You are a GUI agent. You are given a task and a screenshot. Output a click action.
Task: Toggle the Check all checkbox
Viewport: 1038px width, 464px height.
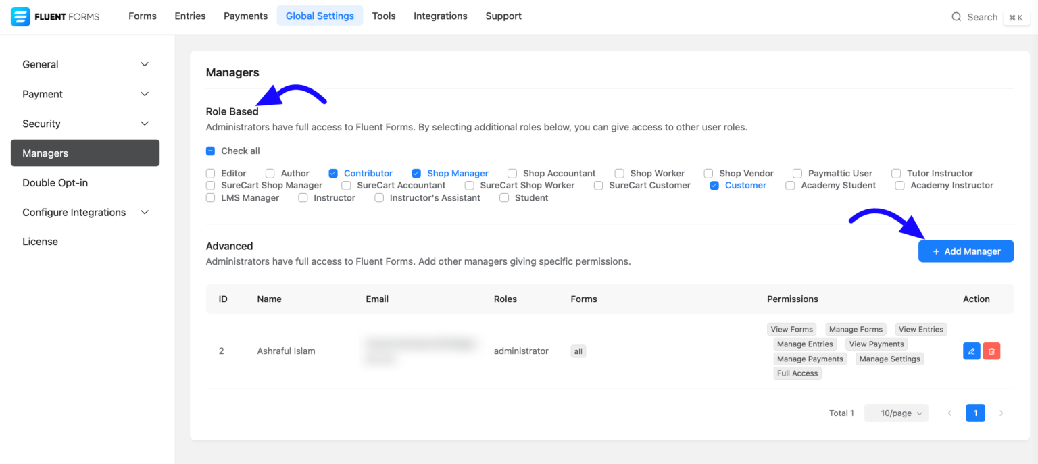point(210,151)
